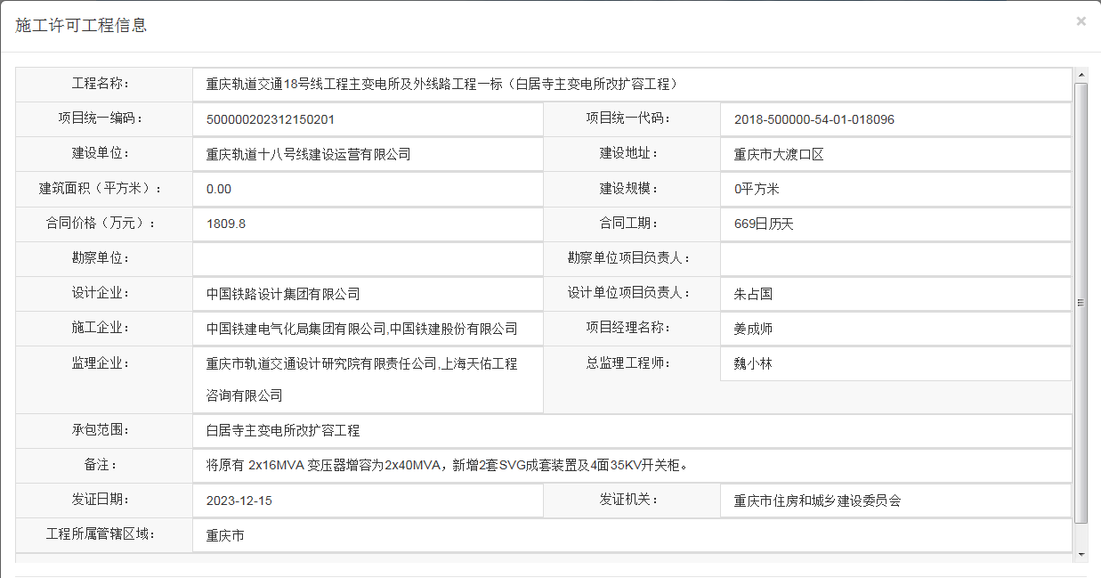Screen dimensions: 1101x578
Task: Click the 备注 label
Action: point(101,464)
